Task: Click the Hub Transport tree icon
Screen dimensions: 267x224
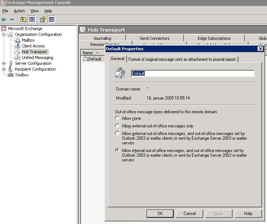Action: tap(17, 52)
